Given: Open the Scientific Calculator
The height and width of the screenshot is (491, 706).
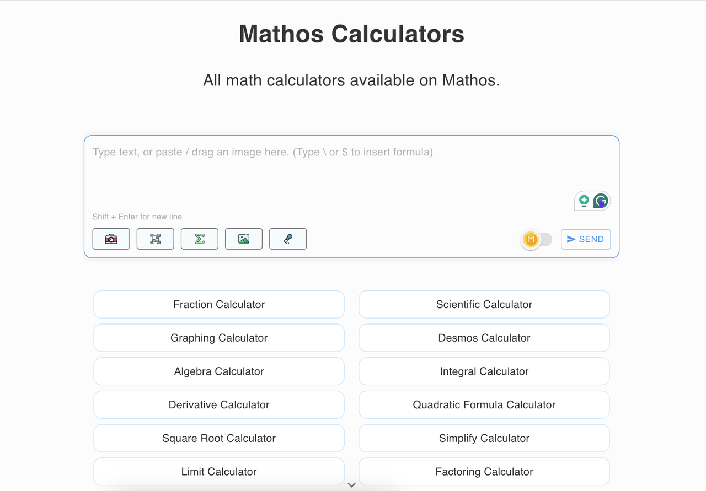Looking at the screenshot, I should 484,304.
